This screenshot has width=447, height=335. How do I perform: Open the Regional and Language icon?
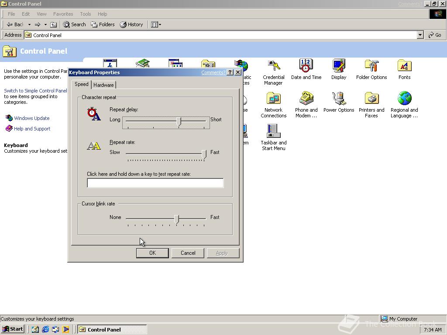pyautogui.click(x=404, y=105)
